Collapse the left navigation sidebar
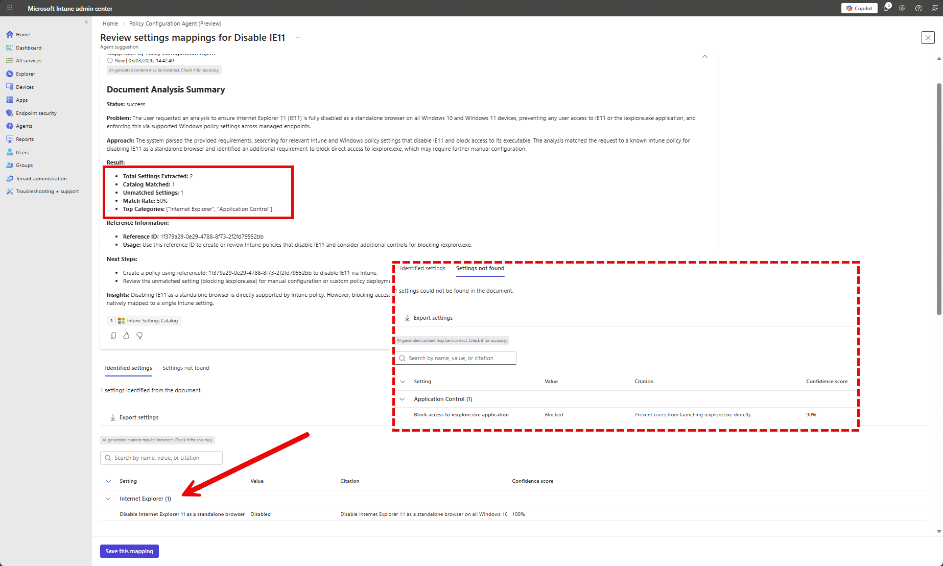943x566 pixels. 86,22
